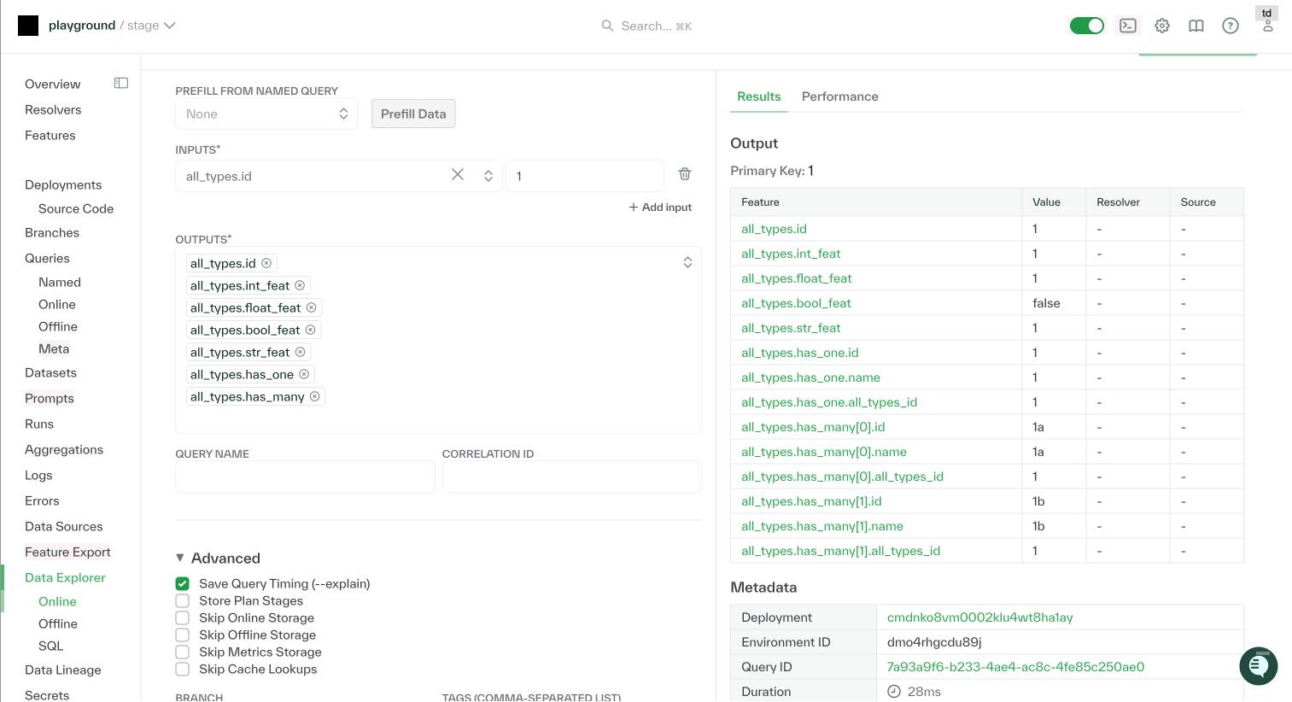This screenshot has width=1292, height=702.
Task: Open the documentation book icon
Action: coord(1196,26)
